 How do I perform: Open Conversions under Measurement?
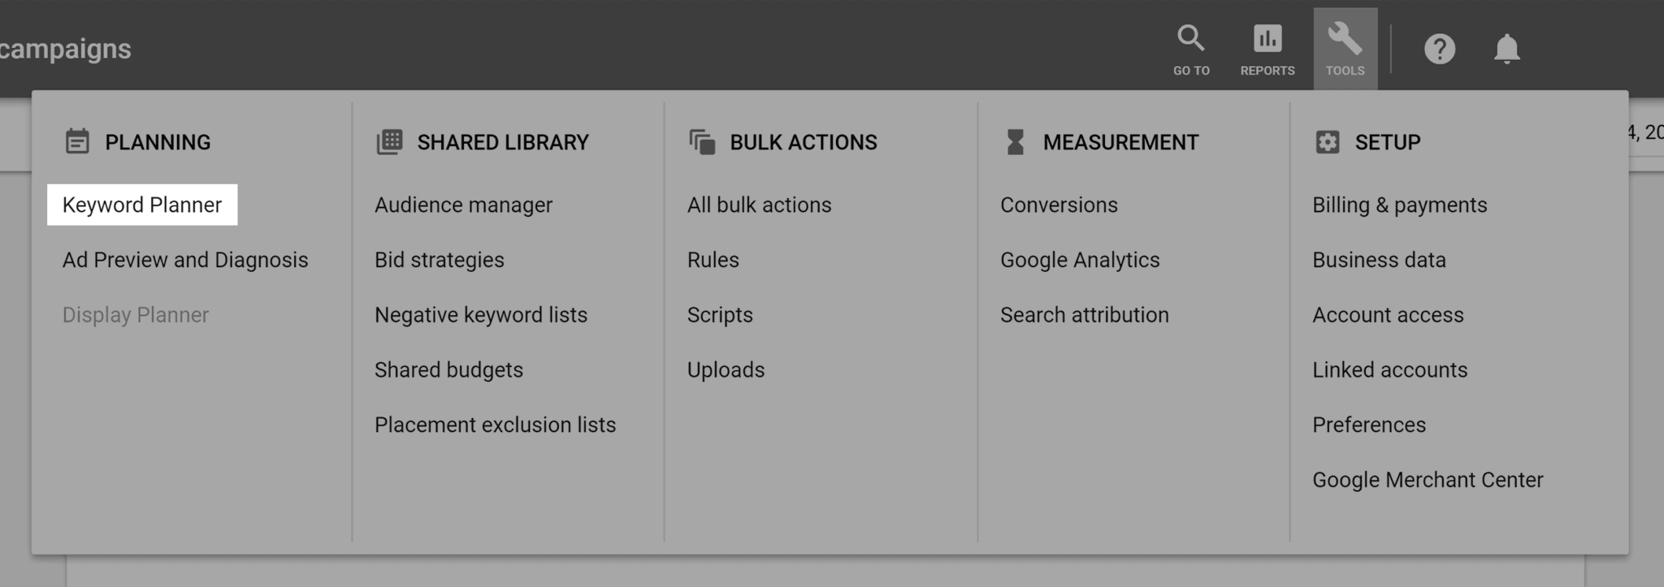pos(1059,205)
